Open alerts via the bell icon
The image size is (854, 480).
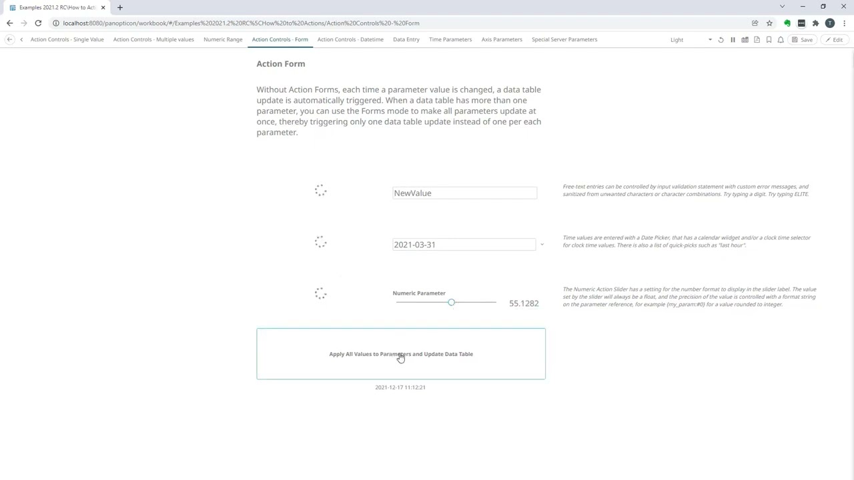(781, 40)
